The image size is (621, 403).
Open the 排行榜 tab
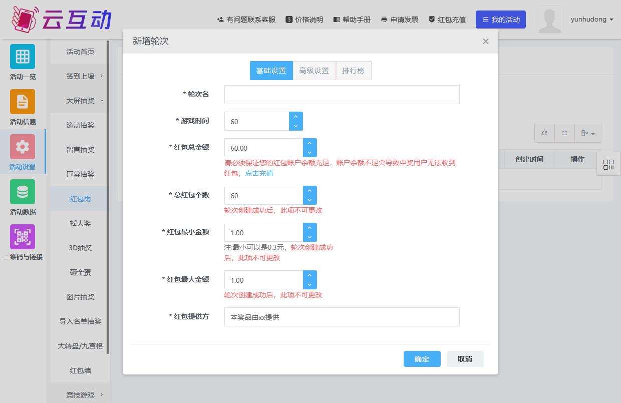[354, 70]
